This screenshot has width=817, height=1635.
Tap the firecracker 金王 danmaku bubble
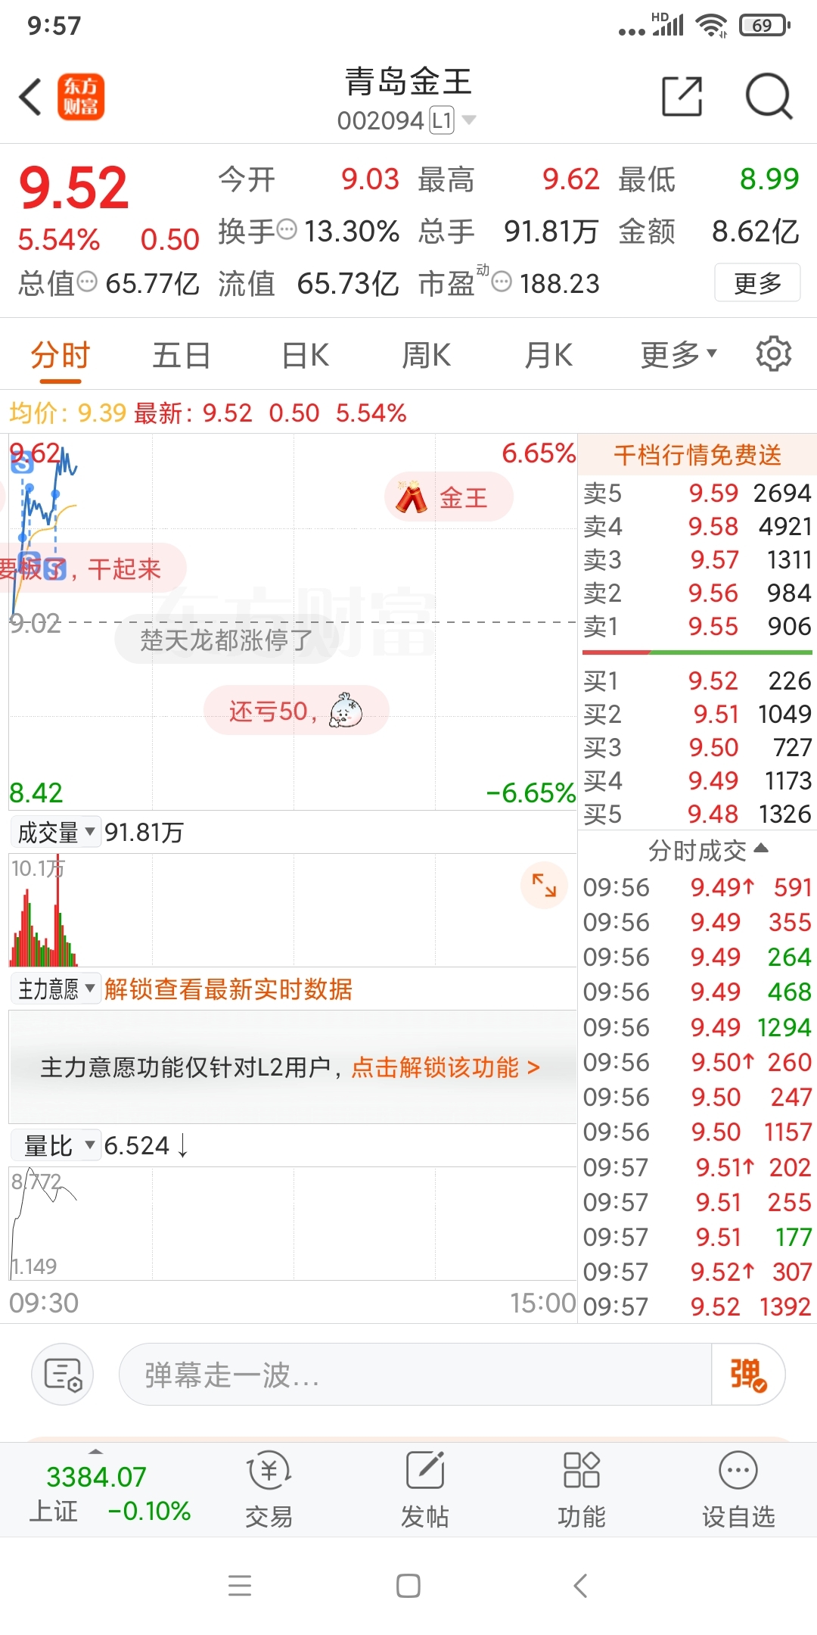449,497
